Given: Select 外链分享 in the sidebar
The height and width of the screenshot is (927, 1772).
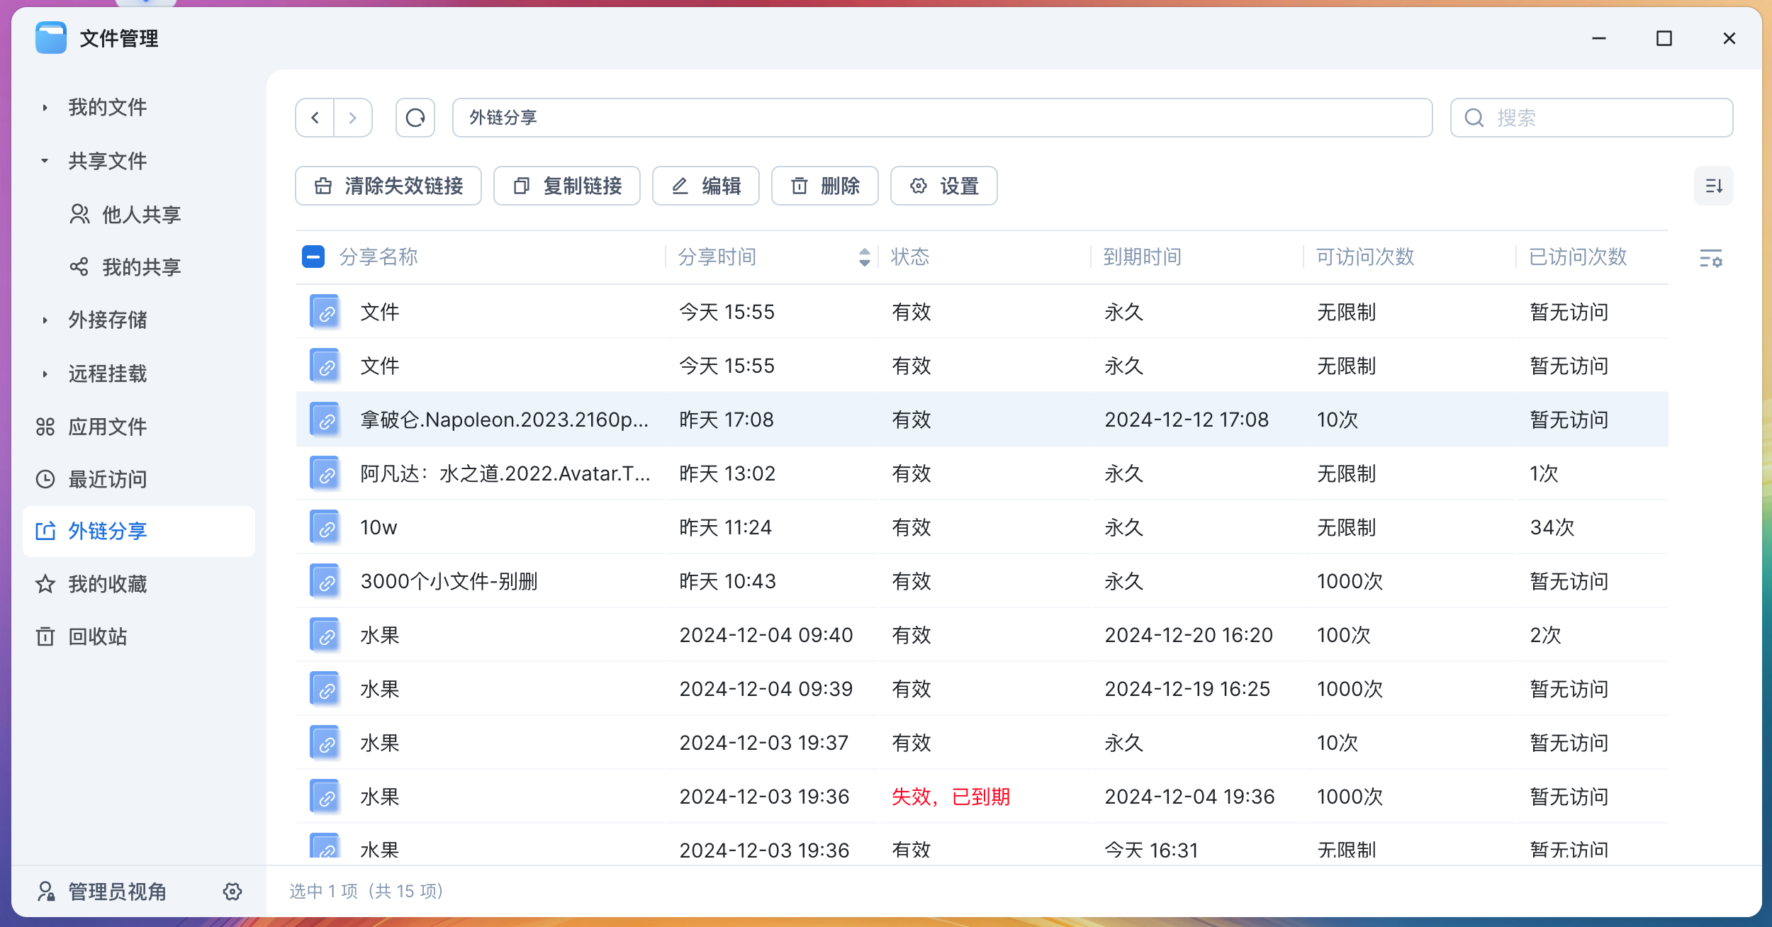Looking at the screenshot, I should (x=139, y=532).
